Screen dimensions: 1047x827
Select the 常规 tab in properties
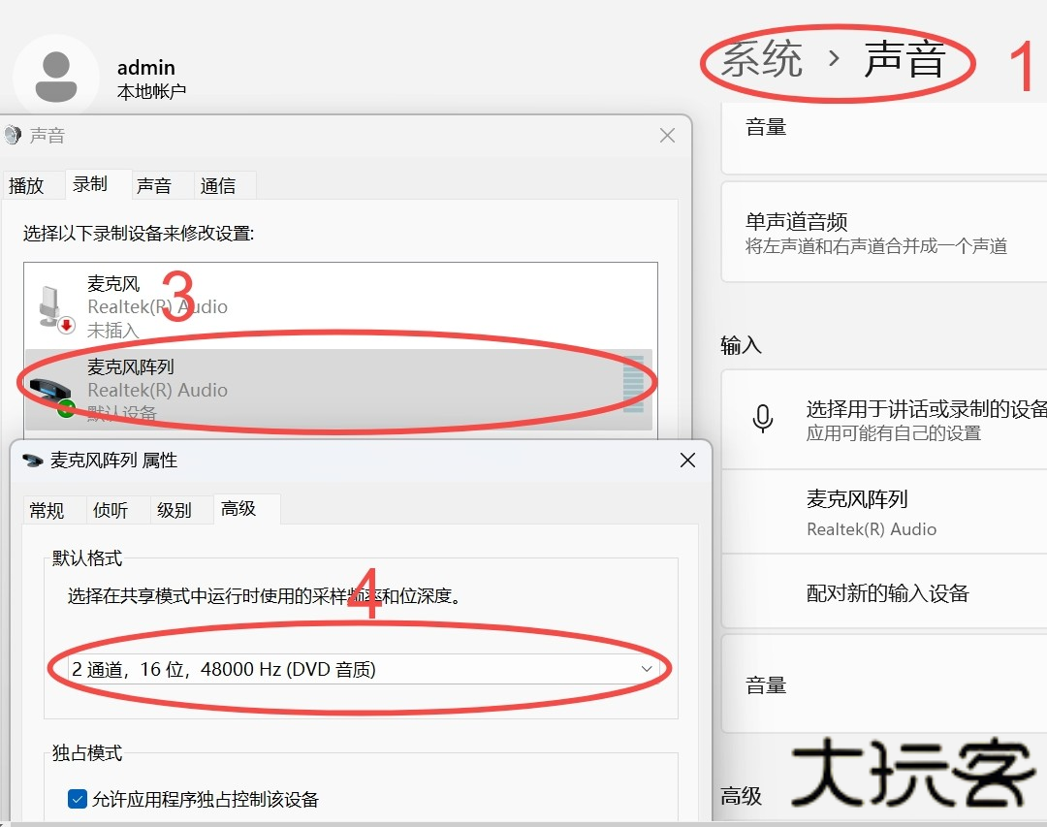coord(47,510)
